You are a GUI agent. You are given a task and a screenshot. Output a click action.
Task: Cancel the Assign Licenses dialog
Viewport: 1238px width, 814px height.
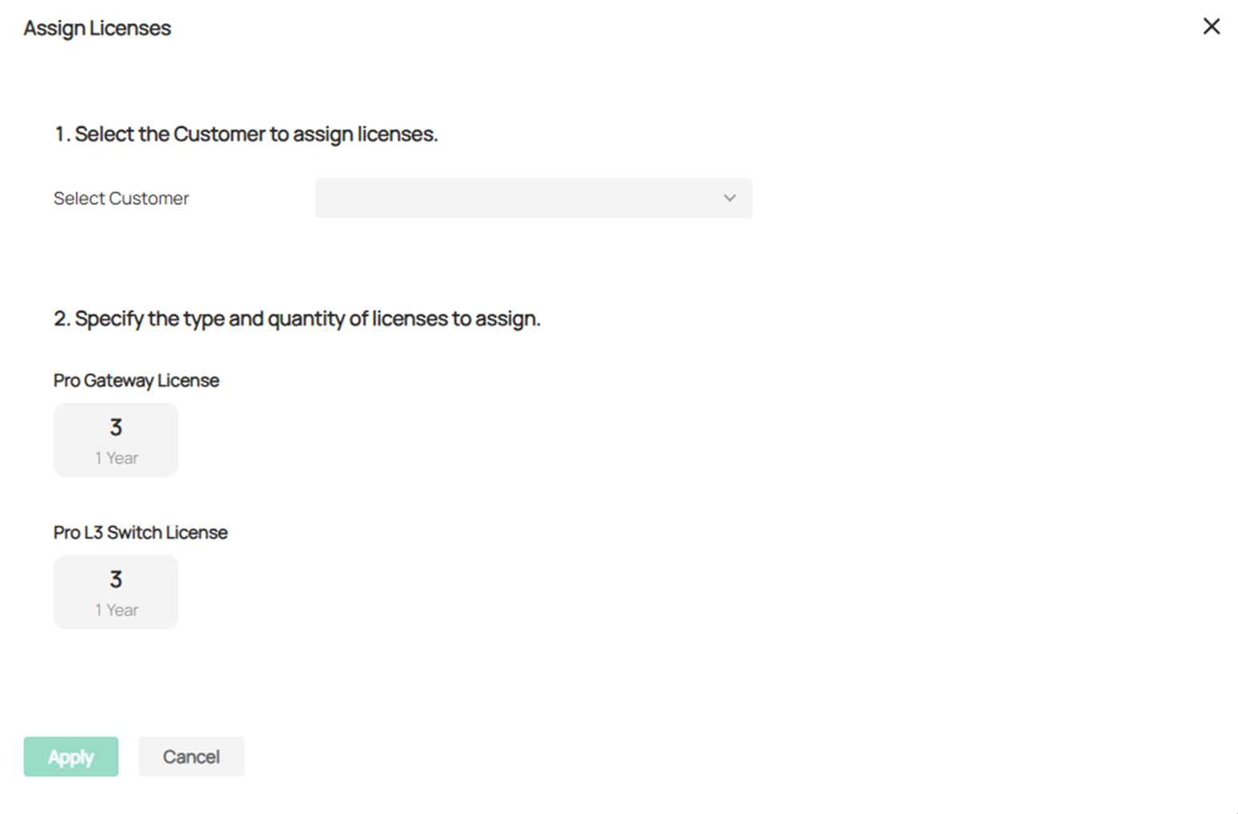(x=190, y=757)
